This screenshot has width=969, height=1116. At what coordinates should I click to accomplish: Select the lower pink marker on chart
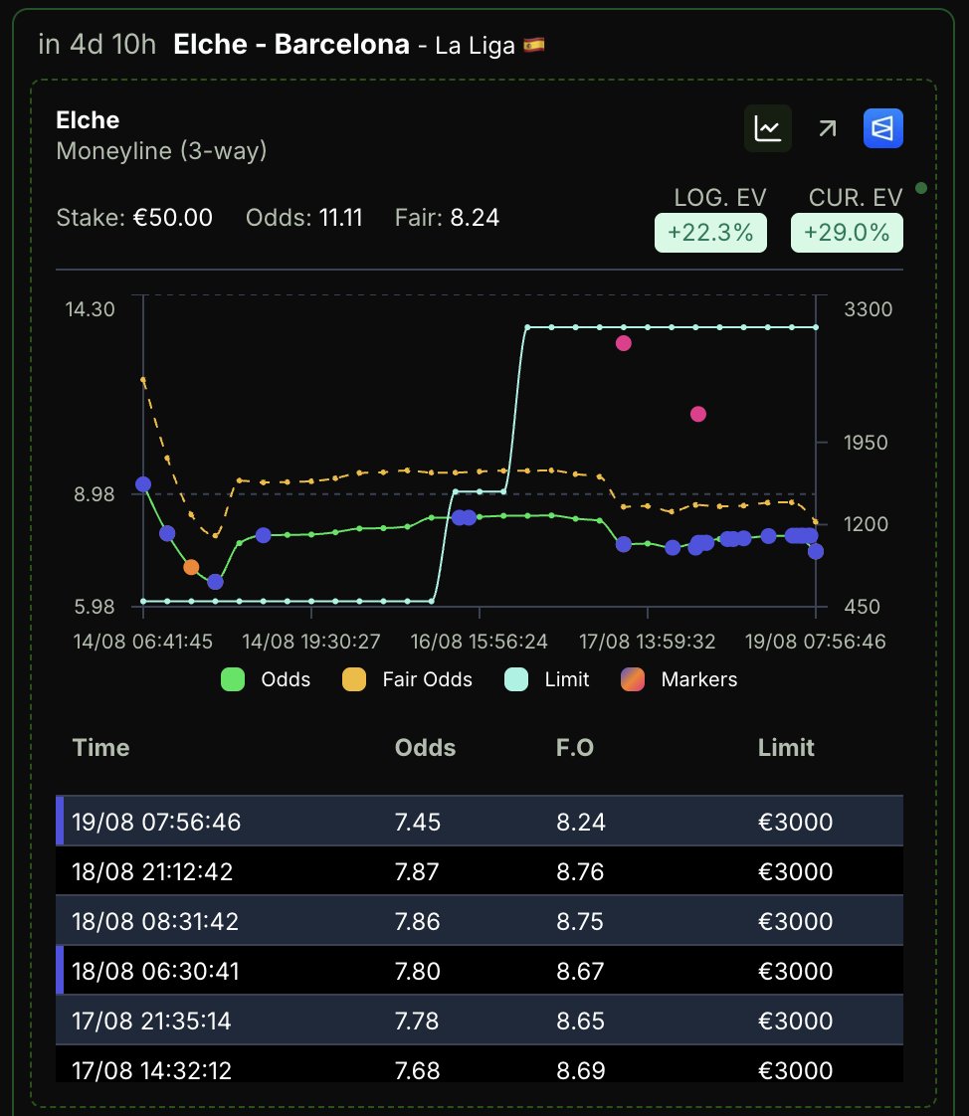(x=698, y=414)
